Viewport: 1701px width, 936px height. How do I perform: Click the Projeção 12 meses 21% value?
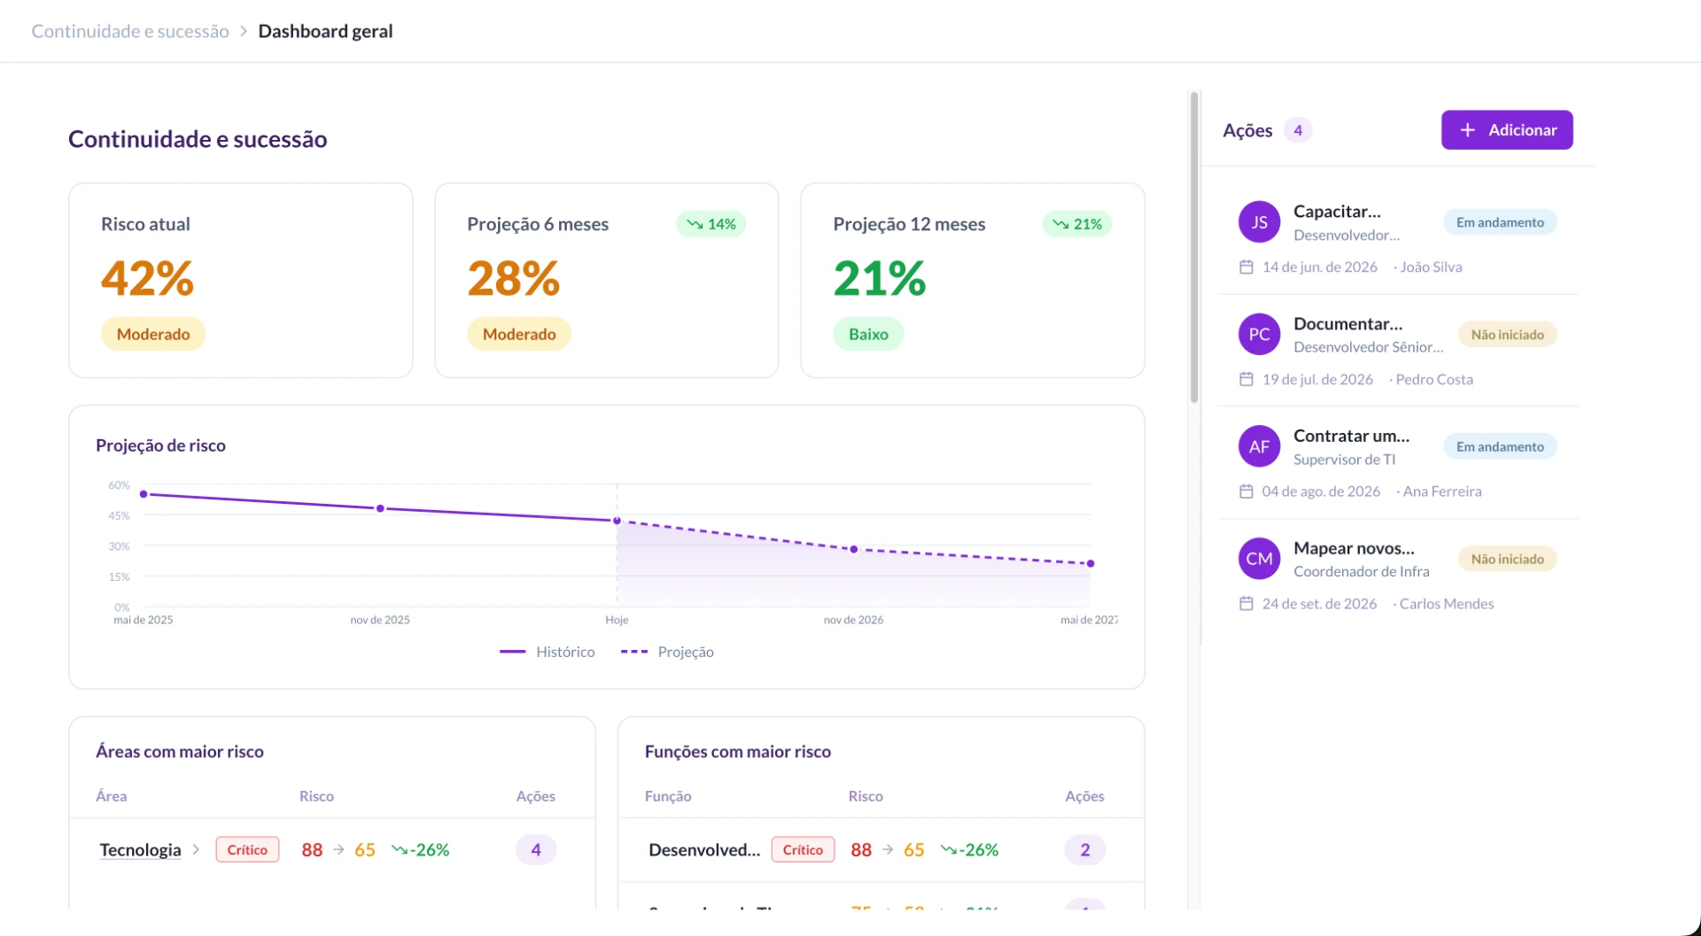tap(880, 279)
